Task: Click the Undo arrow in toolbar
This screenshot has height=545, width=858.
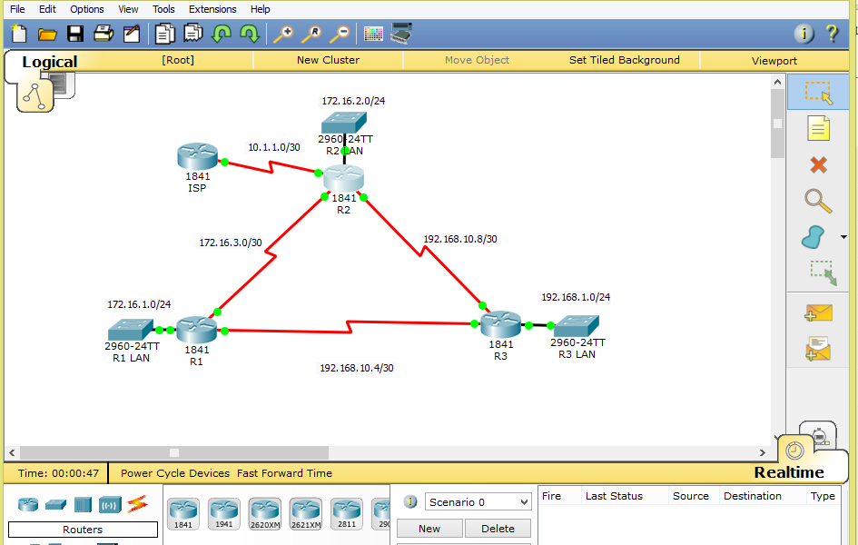Action: [222, 34]
